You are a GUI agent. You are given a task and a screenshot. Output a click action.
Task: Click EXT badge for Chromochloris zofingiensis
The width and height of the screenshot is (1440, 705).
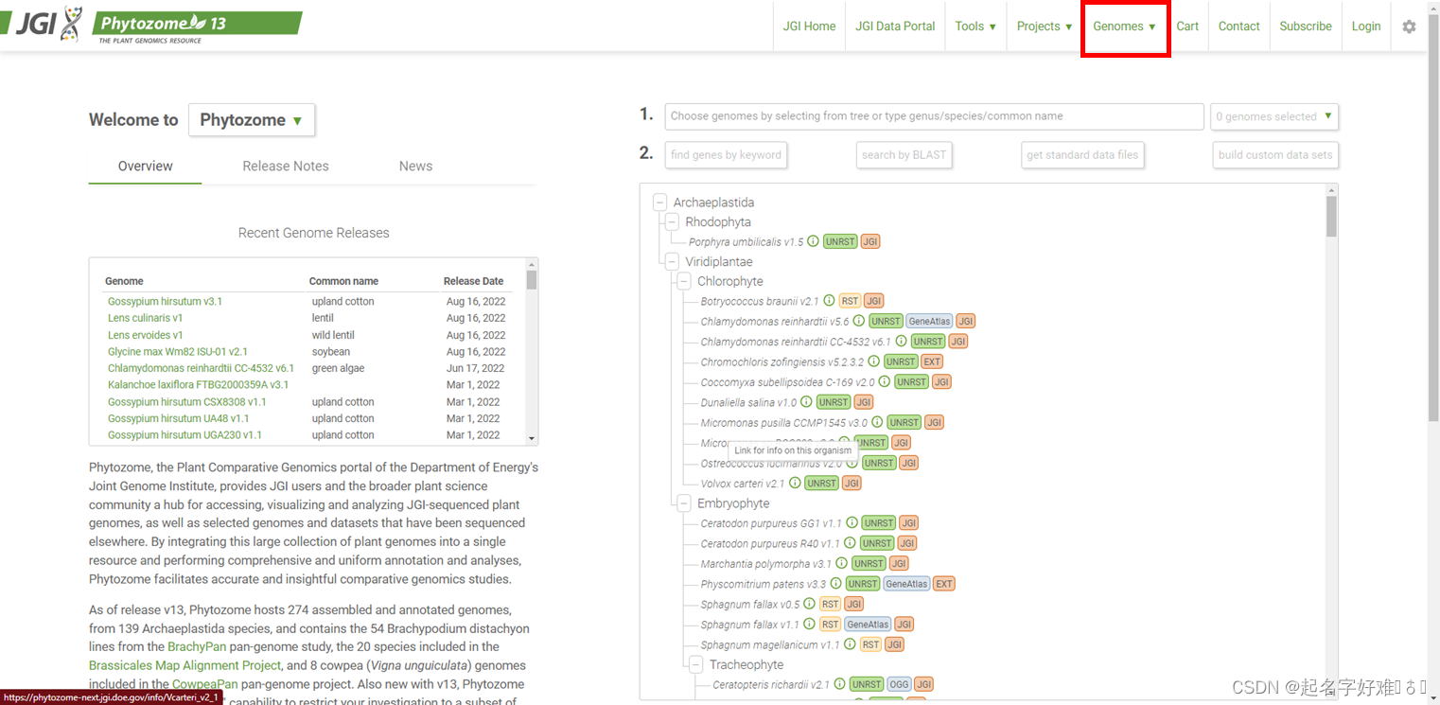pos(932,361)
